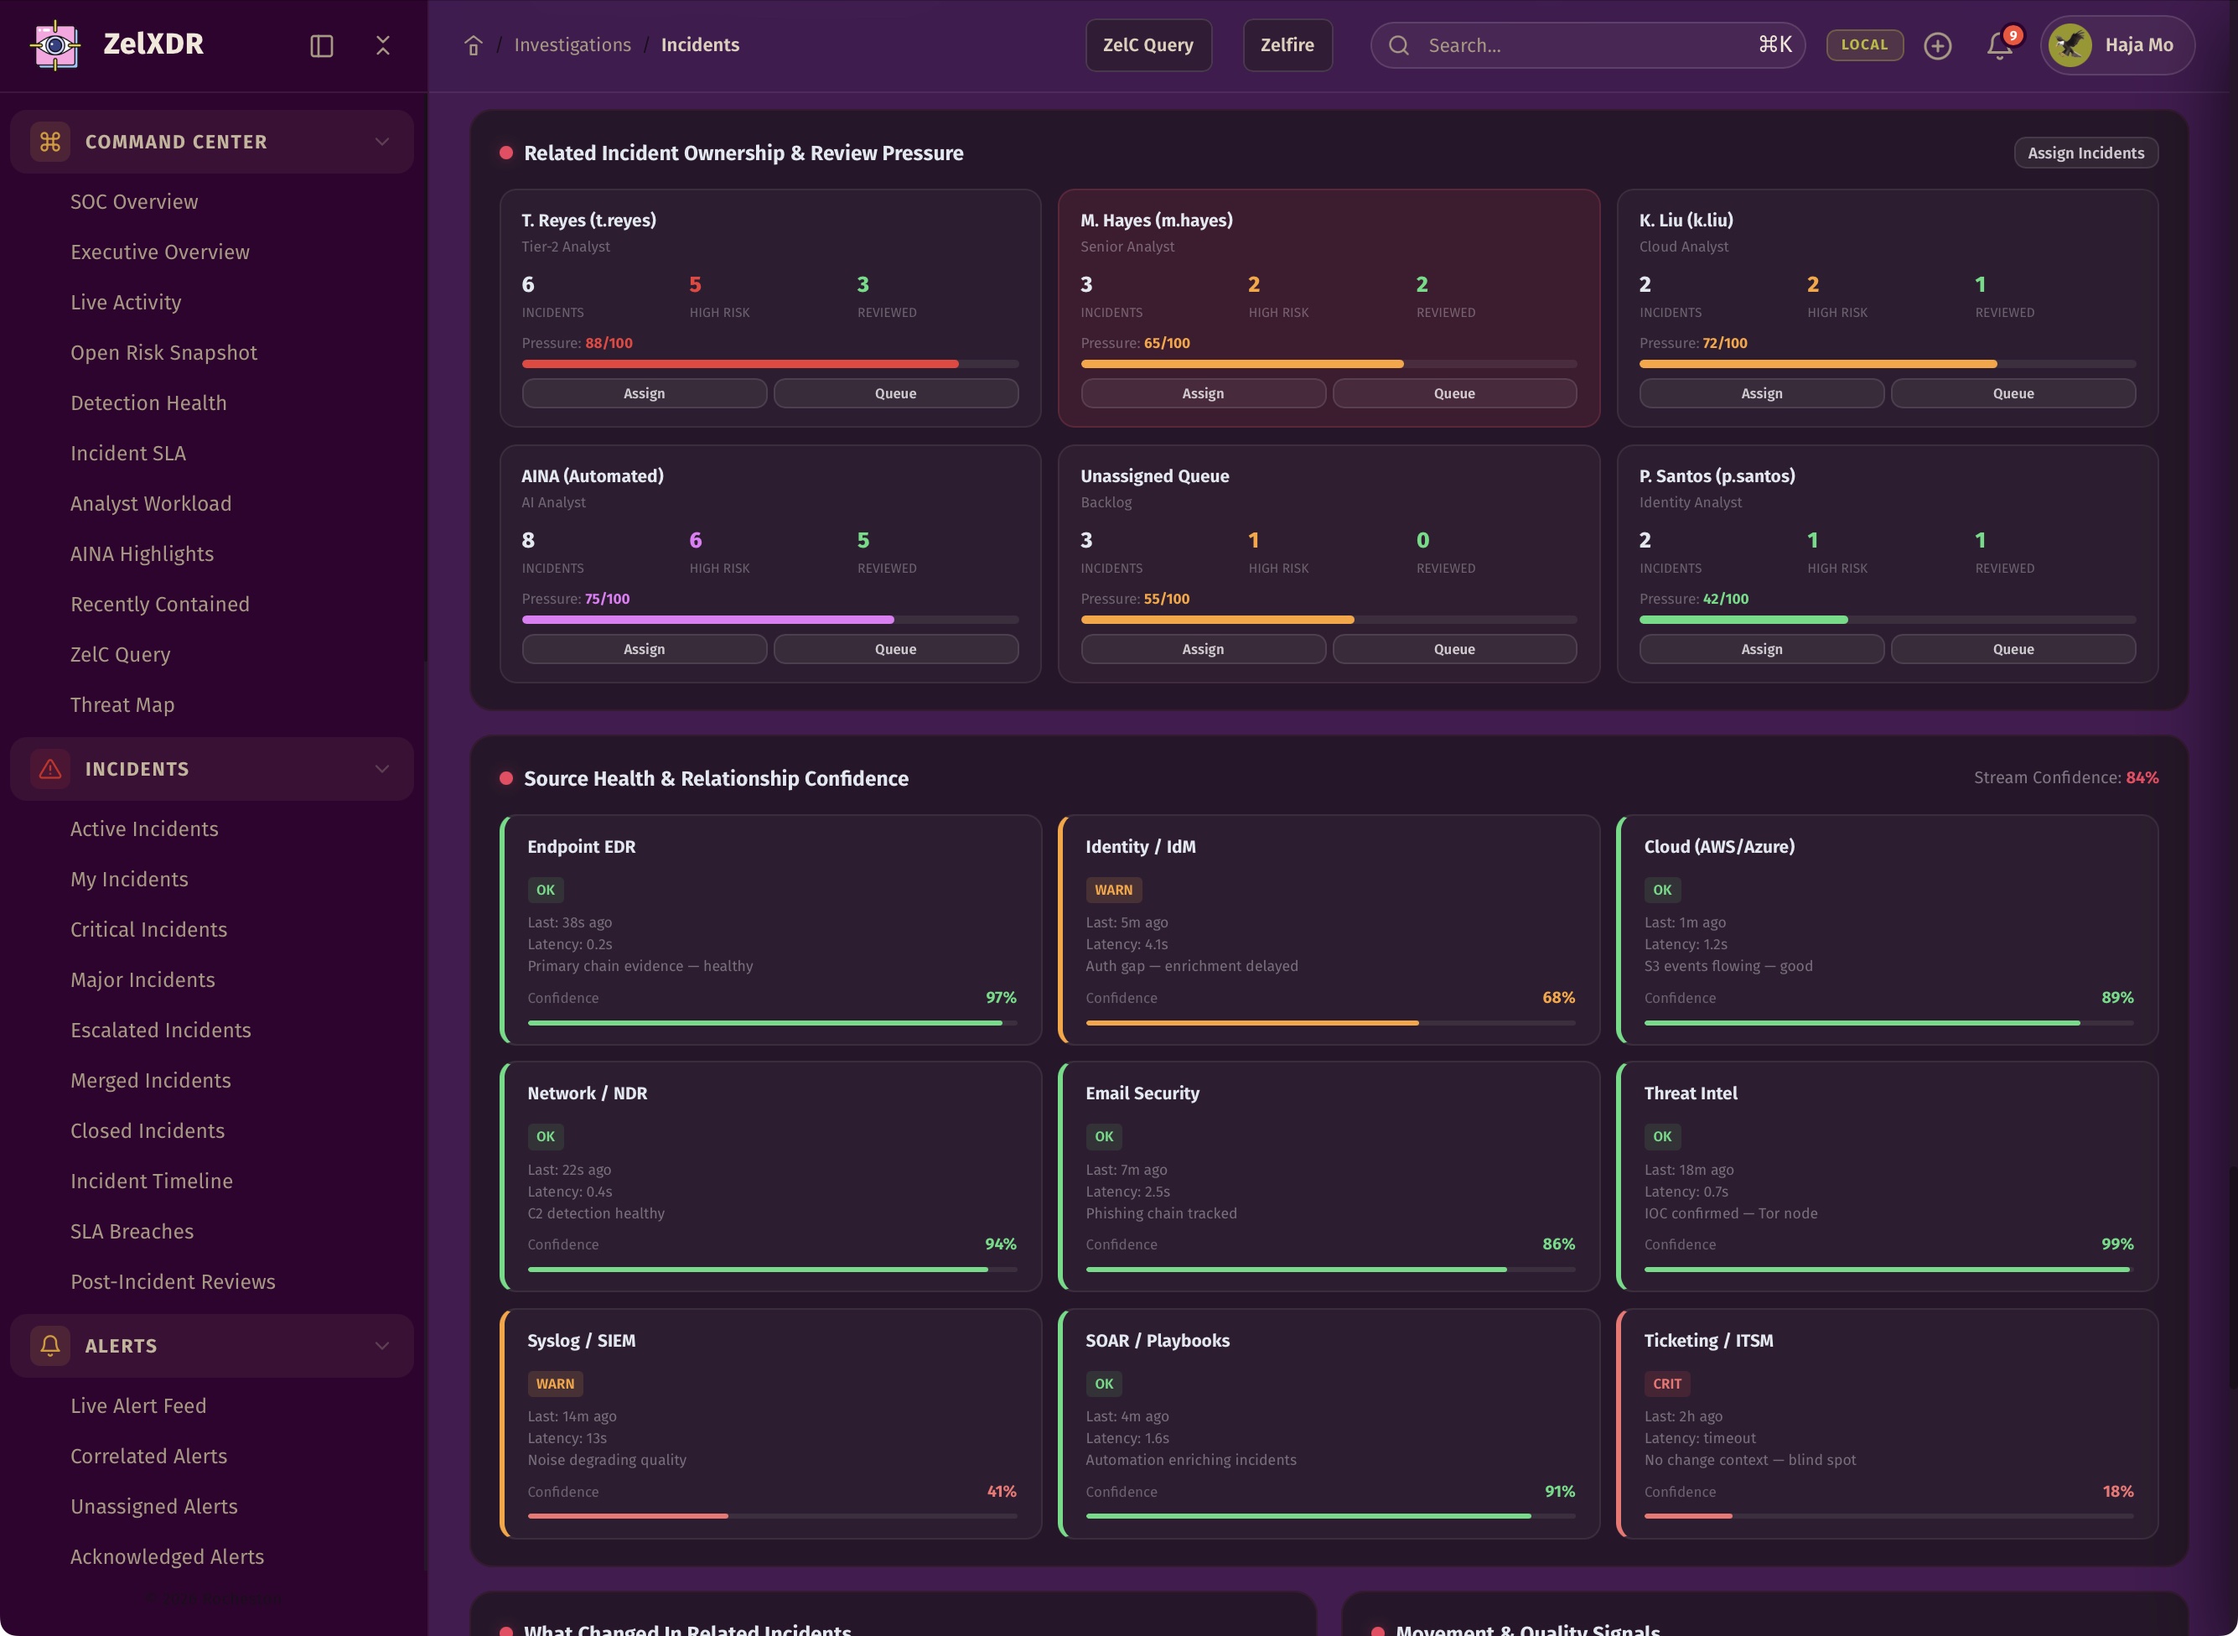Click the Command Center section icon
The height and width of the screenshot is (1636, 2238).
[50, 142]
